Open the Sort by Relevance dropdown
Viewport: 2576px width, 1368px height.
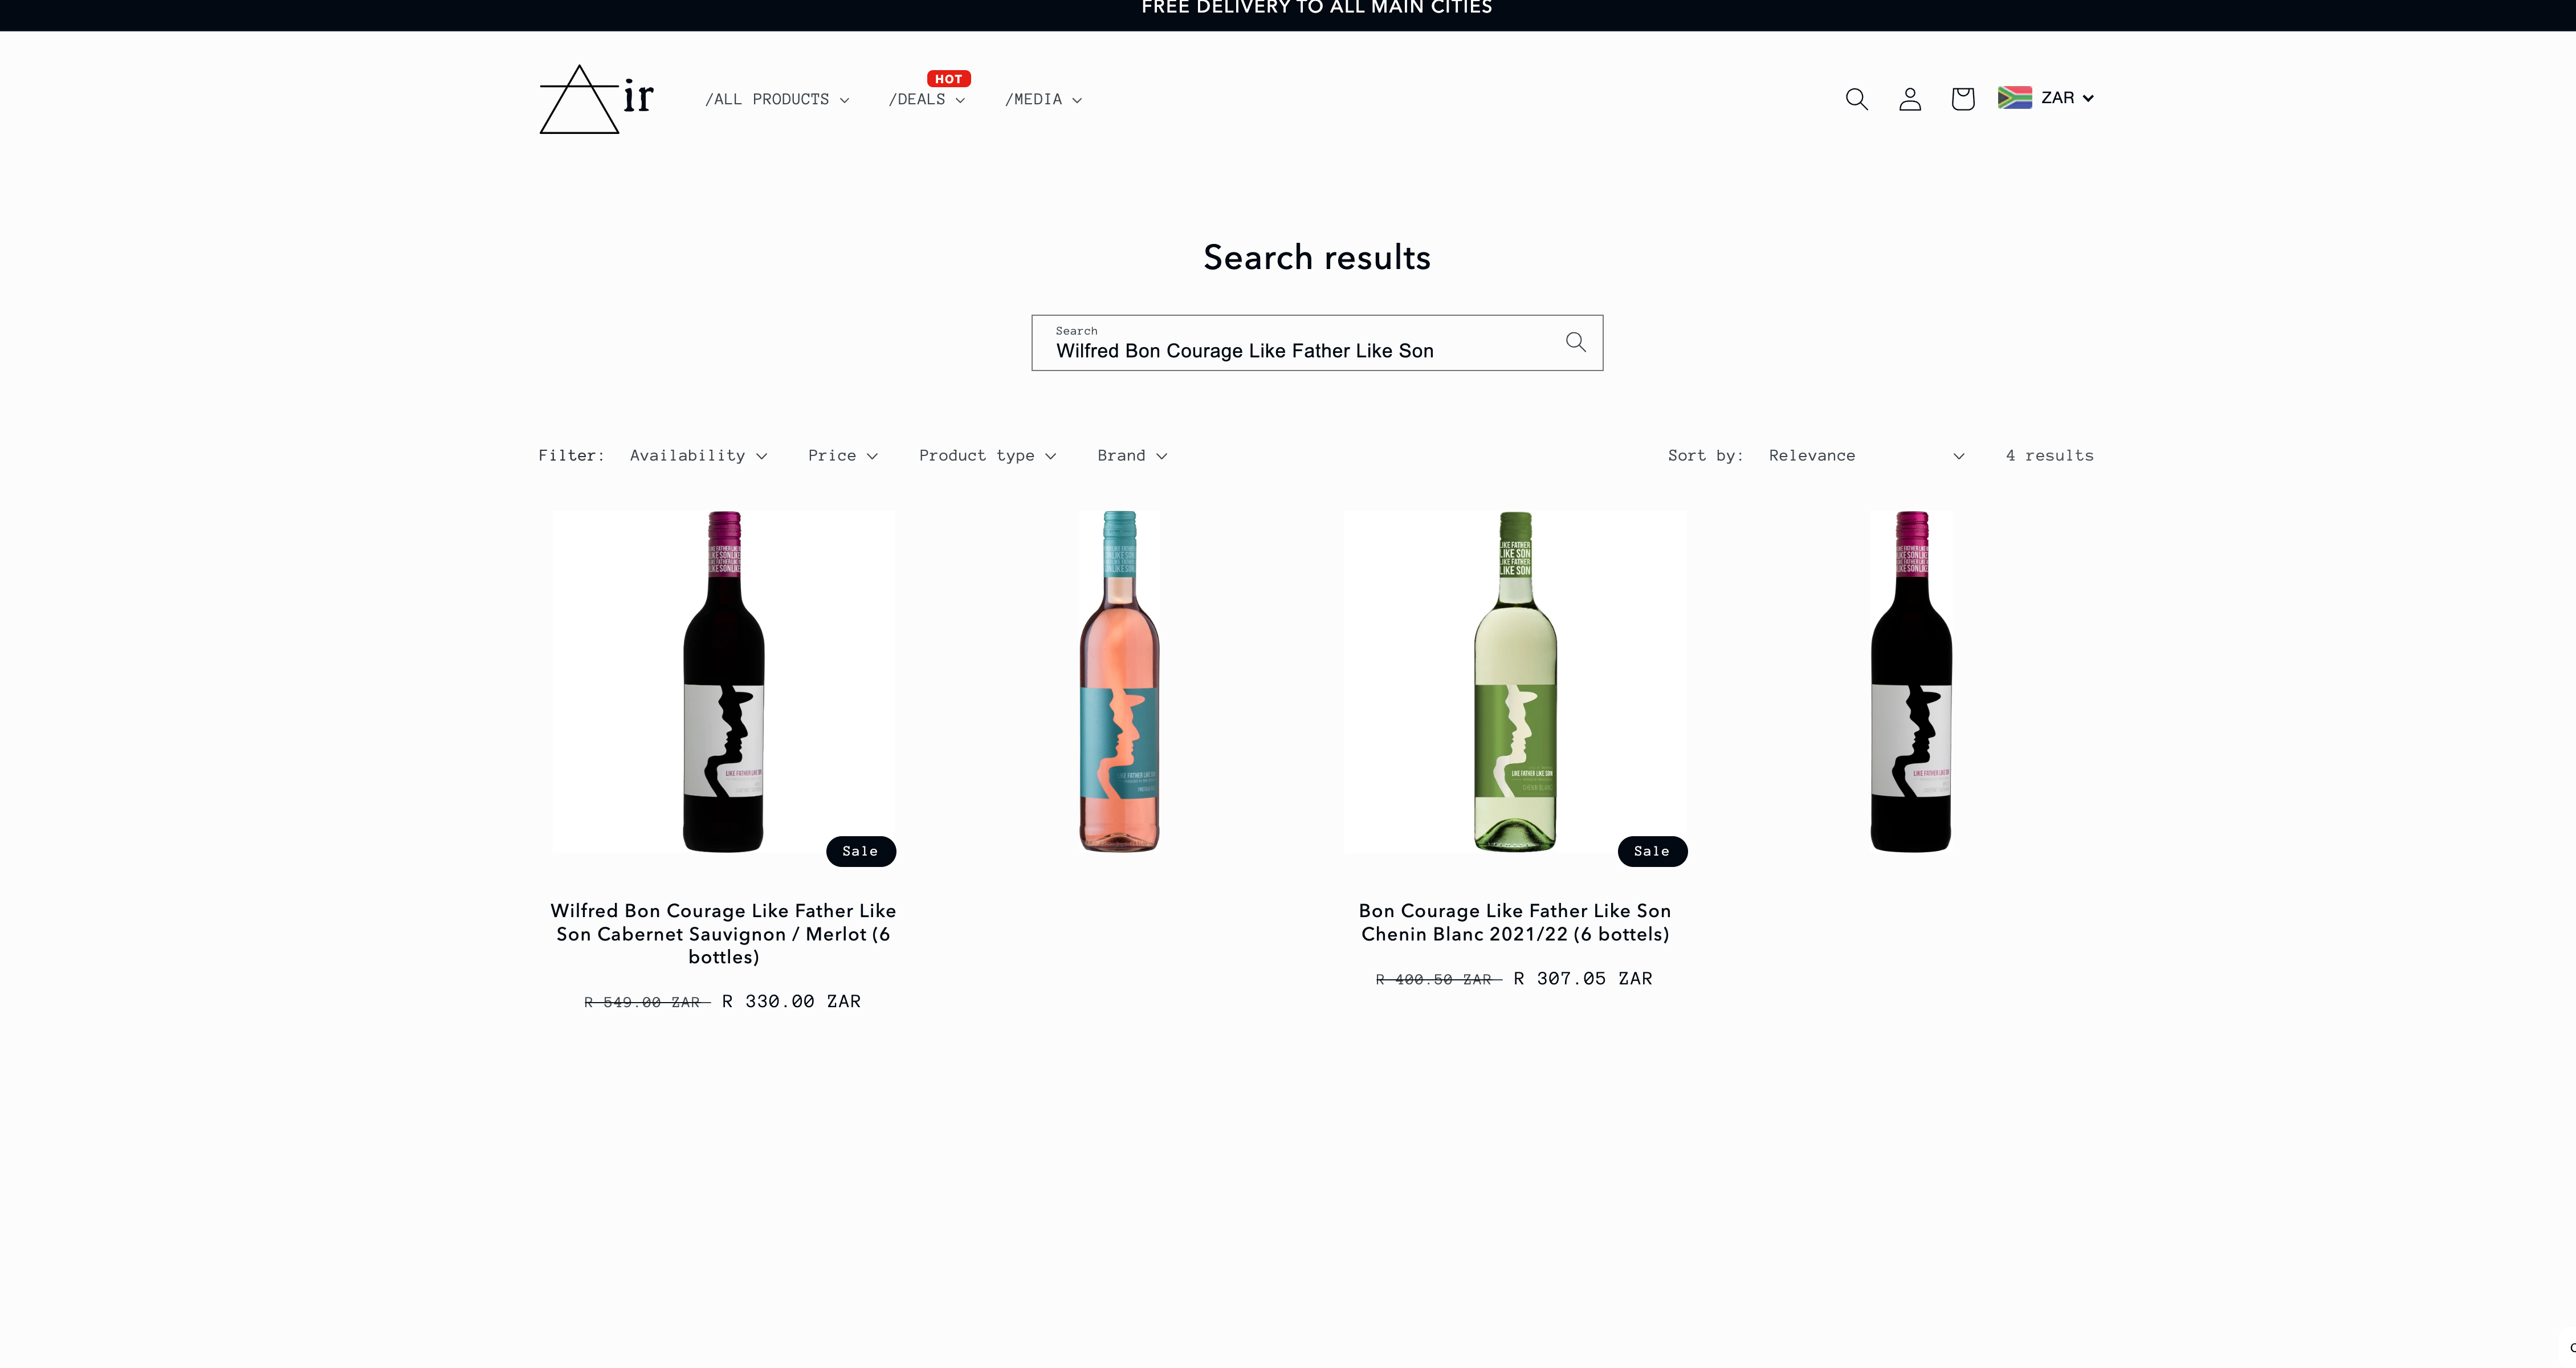1866,455
